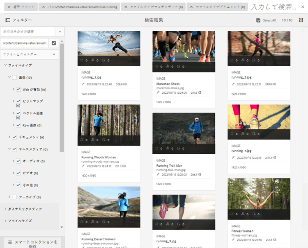This screenshot has height=248, width=308.
Task: Uncheck the Web enabled (10) checkbox
Action: 18,90
